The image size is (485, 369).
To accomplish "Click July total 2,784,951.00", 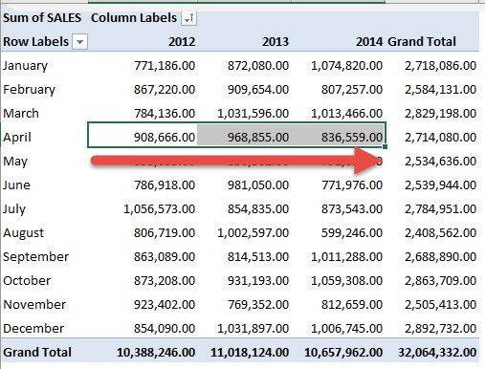I will tap(441, 209).
